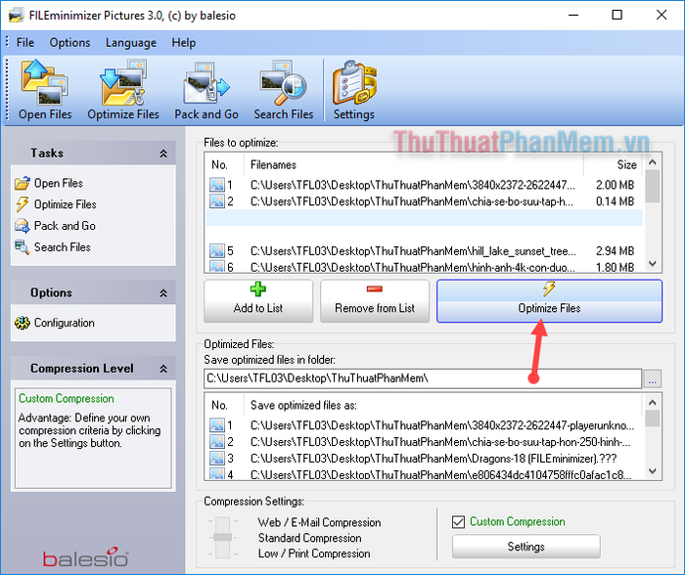Click the FILEminimizer app icon in title bar
Screen dimensions: 685x575
click(17, 16)
